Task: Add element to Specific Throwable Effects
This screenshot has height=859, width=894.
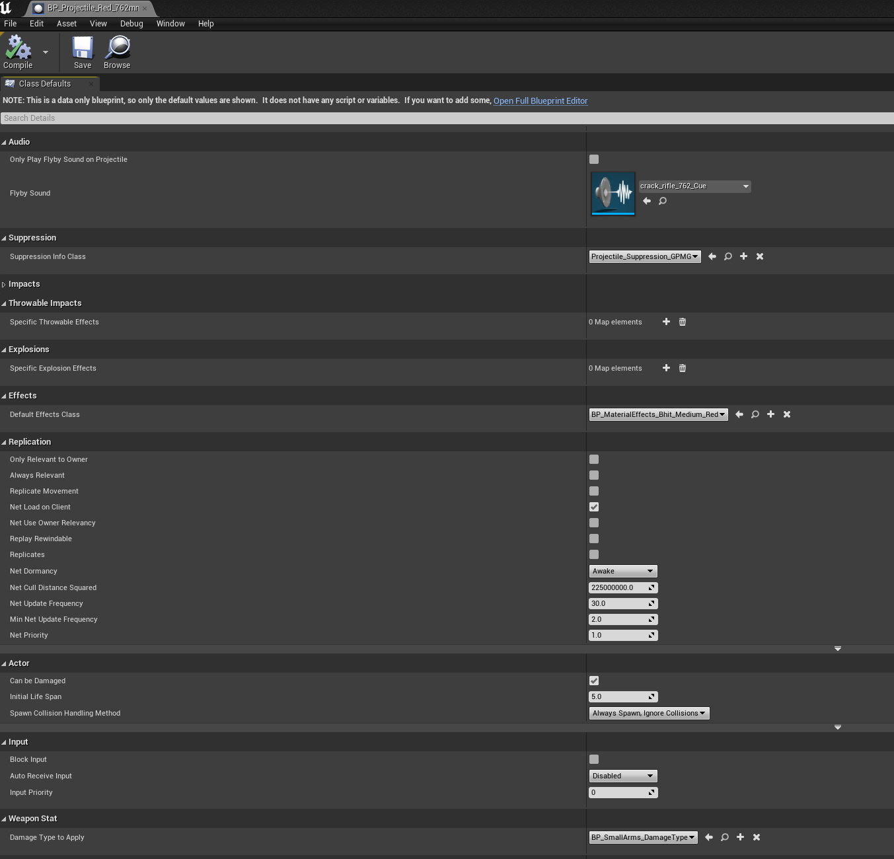Action: click(666, 322)
